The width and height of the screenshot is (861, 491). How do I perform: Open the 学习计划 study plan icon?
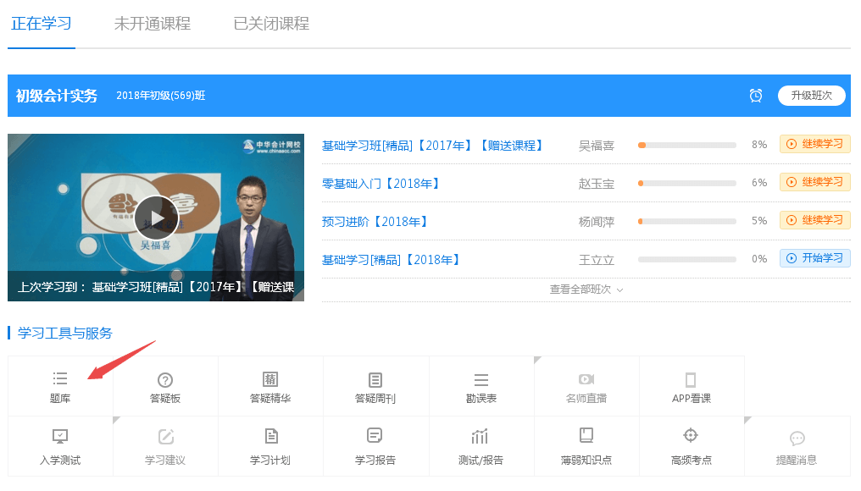point(270,437)
